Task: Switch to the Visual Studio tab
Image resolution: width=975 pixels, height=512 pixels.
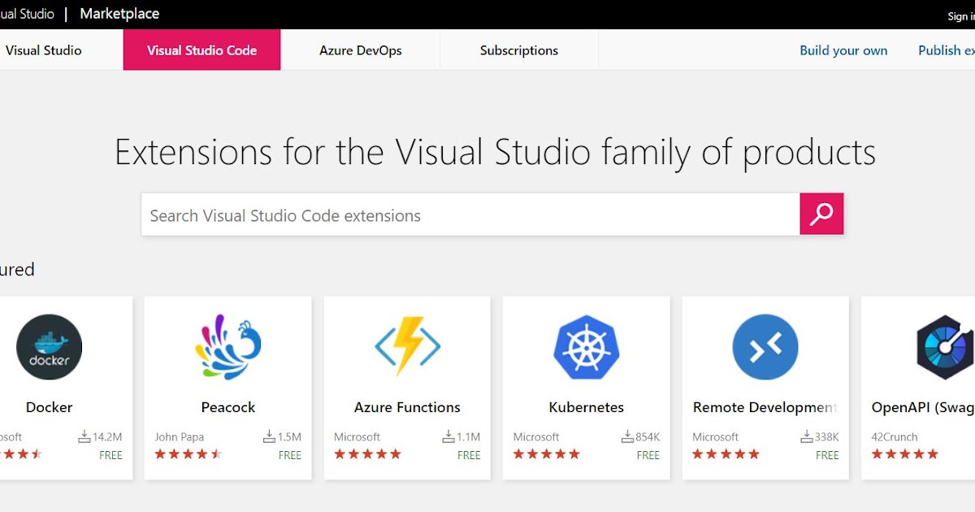Action: (44, 50)
